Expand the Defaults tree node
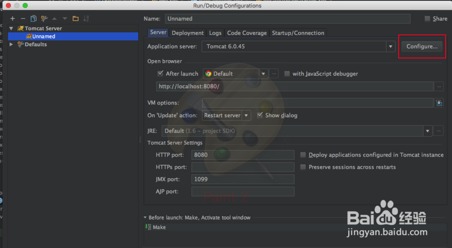 click(x=11, y=44)
